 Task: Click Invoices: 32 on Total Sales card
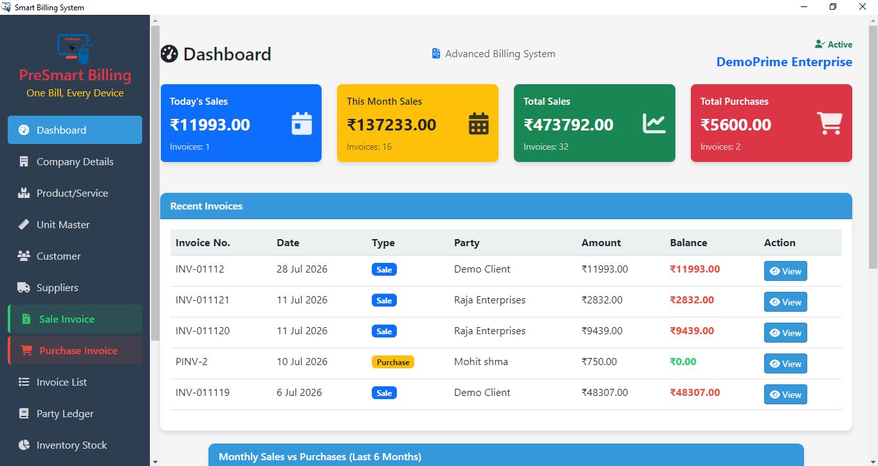click(x=546, y=147)
